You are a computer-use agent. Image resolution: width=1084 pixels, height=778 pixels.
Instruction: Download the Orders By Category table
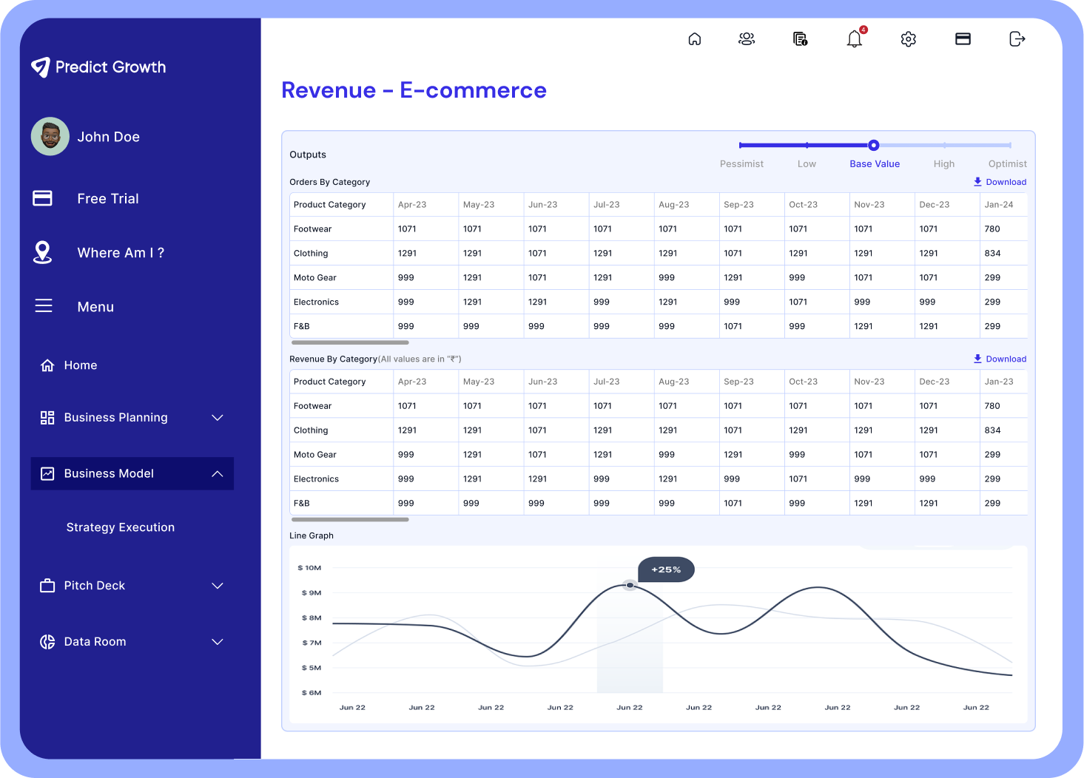1000,182
